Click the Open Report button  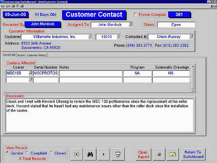(143, 154)
